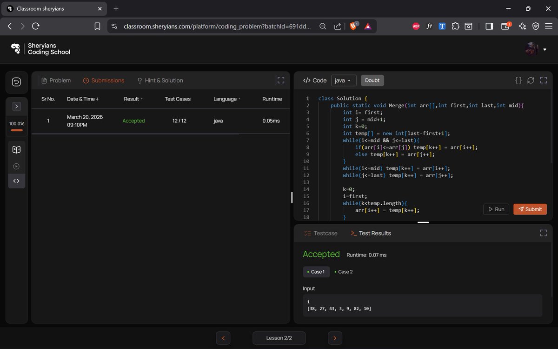Open Leo AI sparkle icon
The width and height of the screenshot is (558, 349).
pos(522,27)
